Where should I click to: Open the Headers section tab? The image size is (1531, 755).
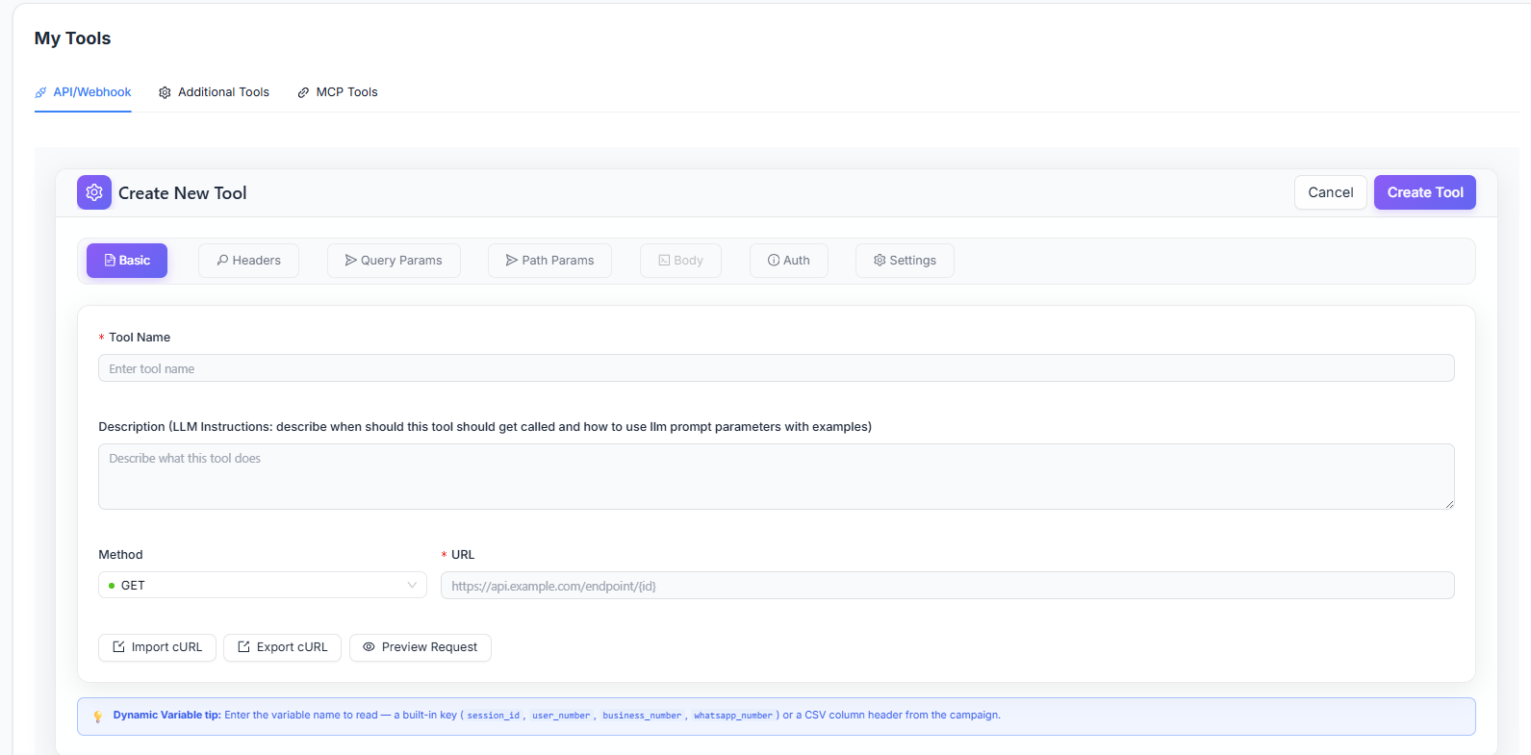pyautogui.click(x=248, y=261)
